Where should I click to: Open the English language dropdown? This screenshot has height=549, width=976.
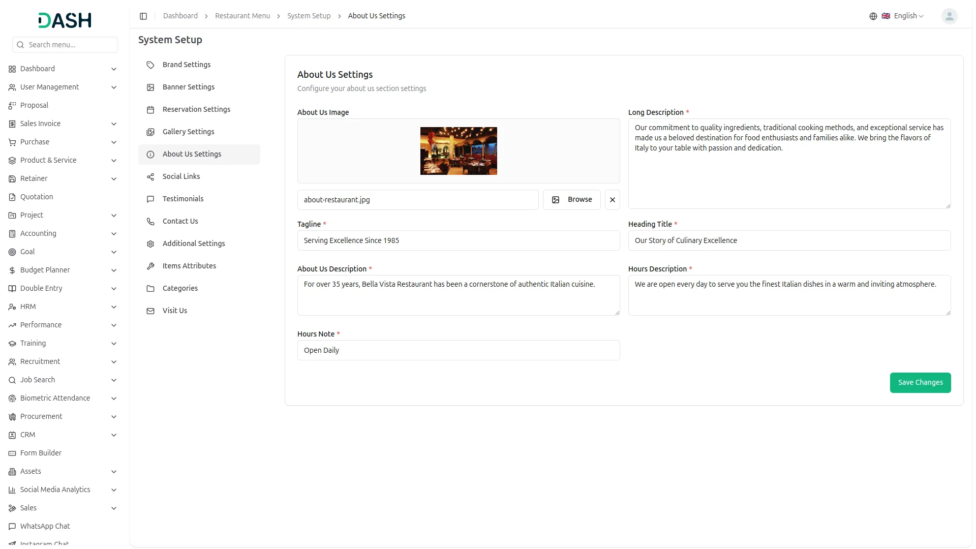(908, 16)
